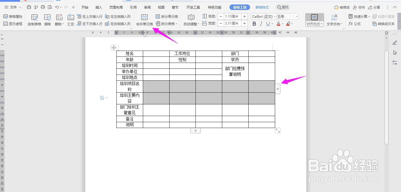401x192 pixels.
Task: Open the 删除 (delete) dropdown
Action: [x=59, y=19]
